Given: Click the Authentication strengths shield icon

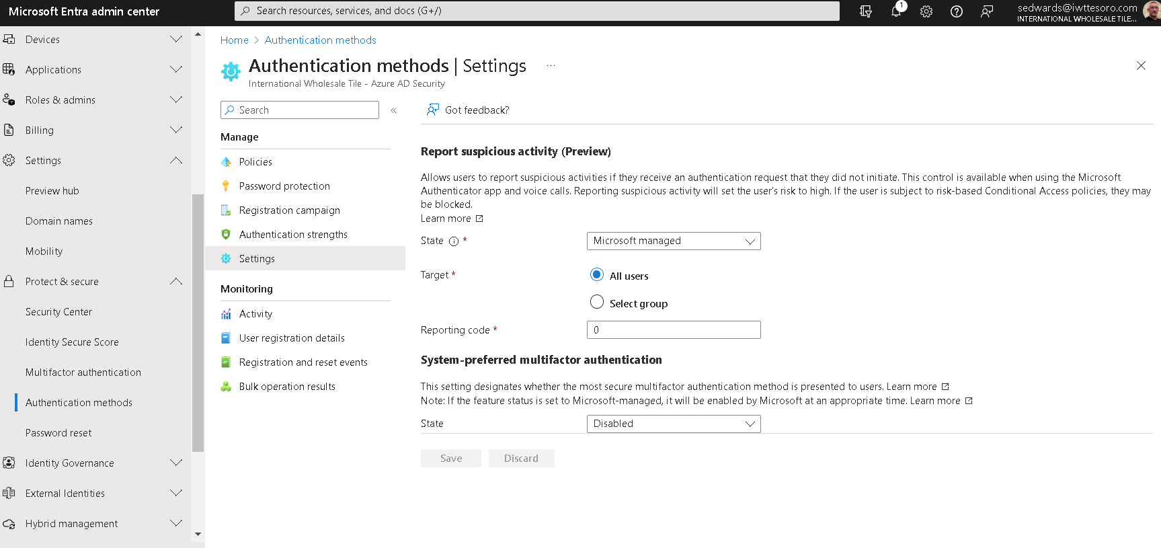Looking at the screenshot, I should [227, 235].
